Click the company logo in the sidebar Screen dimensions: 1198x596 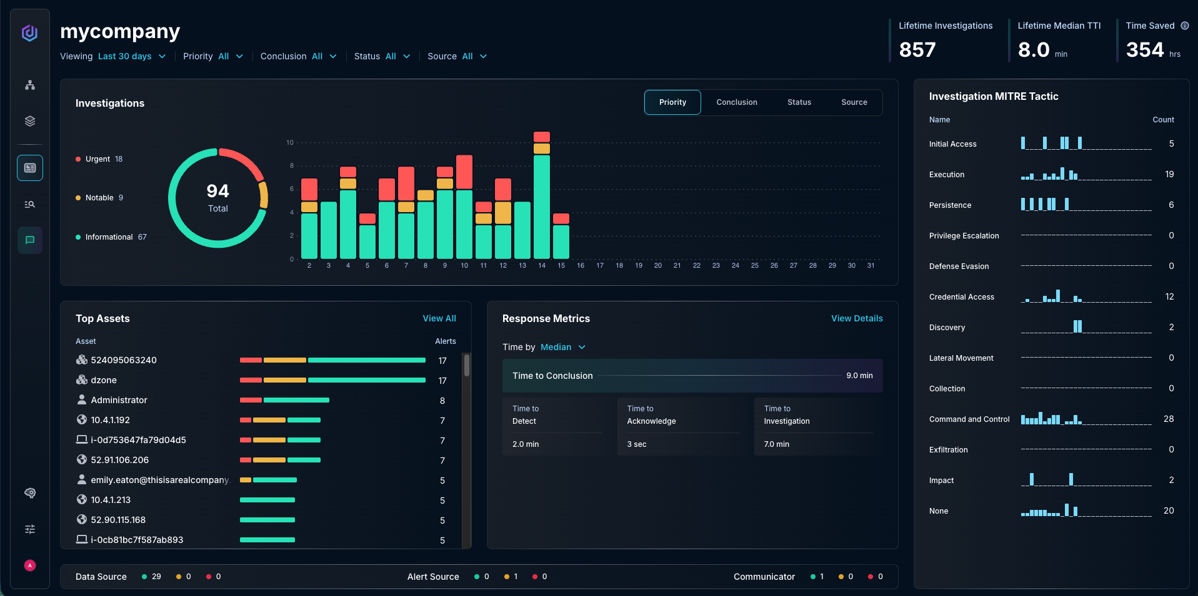[29, 32]
